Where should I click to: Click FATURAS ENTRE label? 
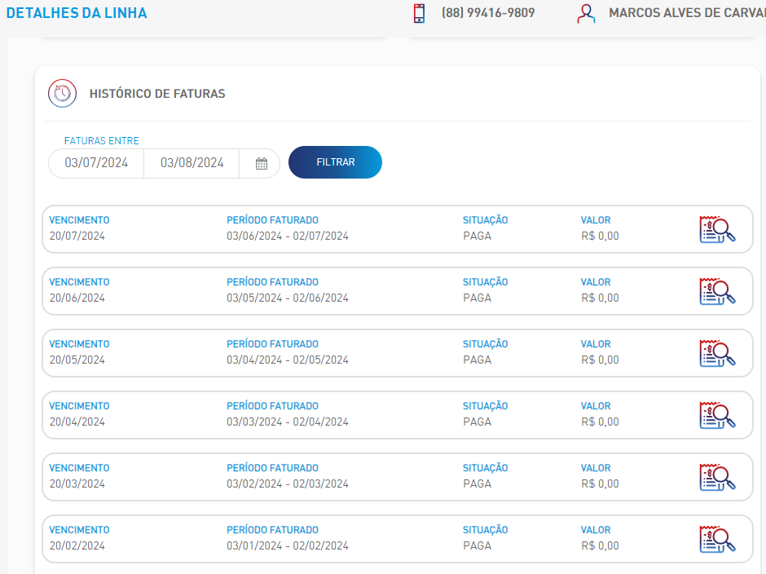click(x=102, y=141)
